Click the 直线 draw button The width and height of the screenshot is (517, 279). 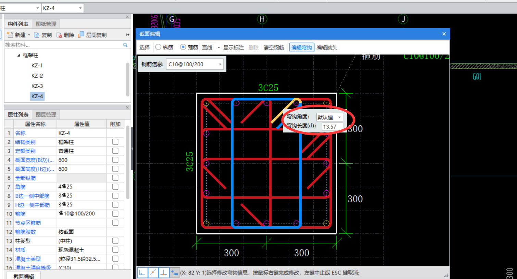pos(207,48)
